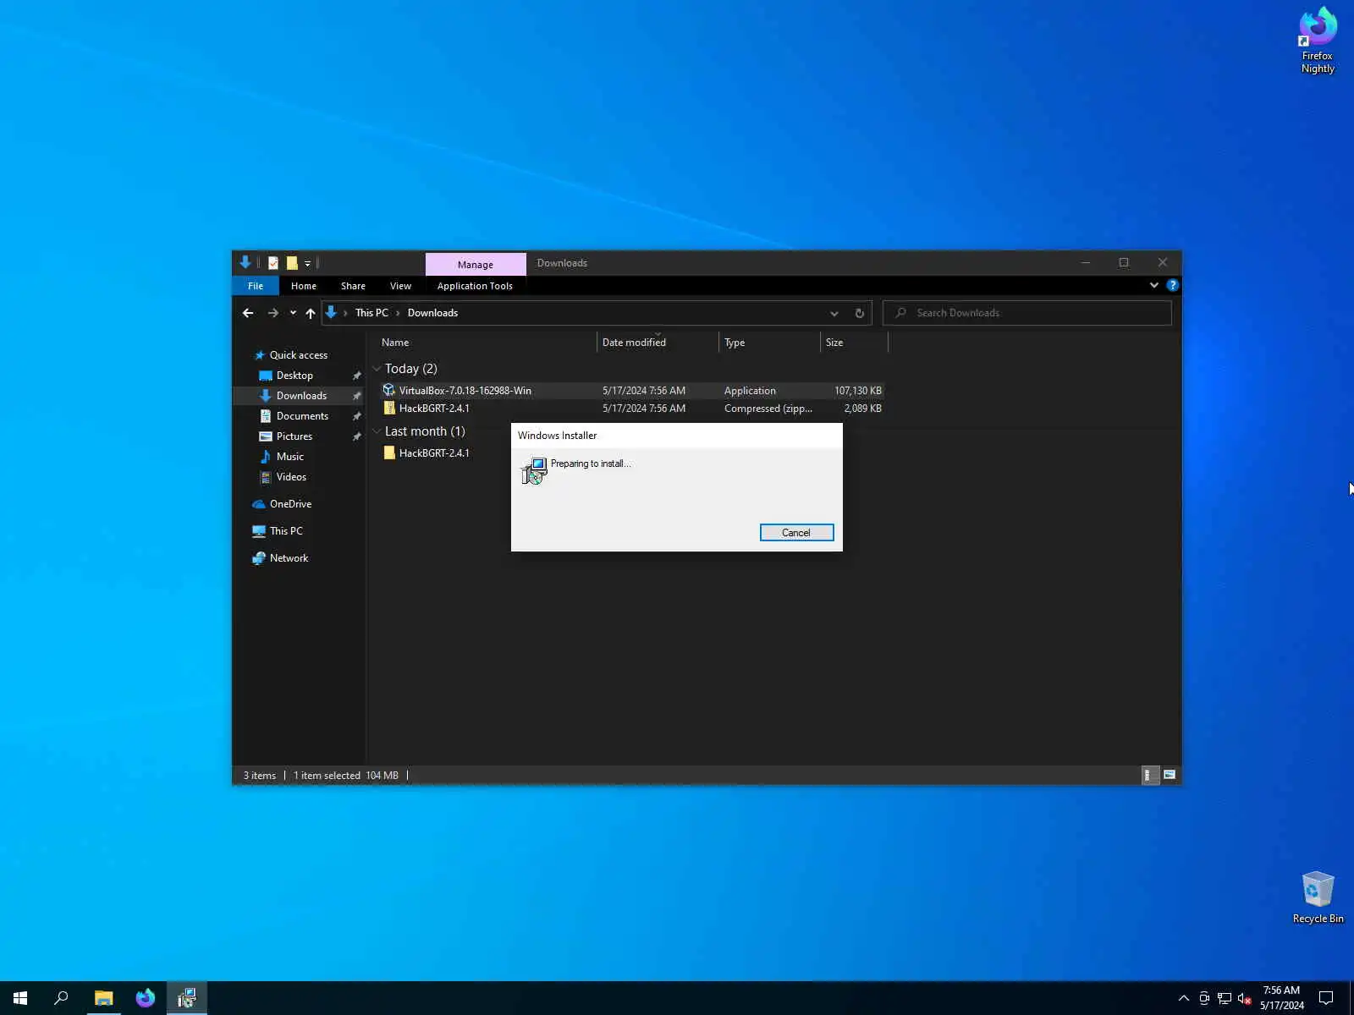Show hidden system tray icons

point(1184,998)
